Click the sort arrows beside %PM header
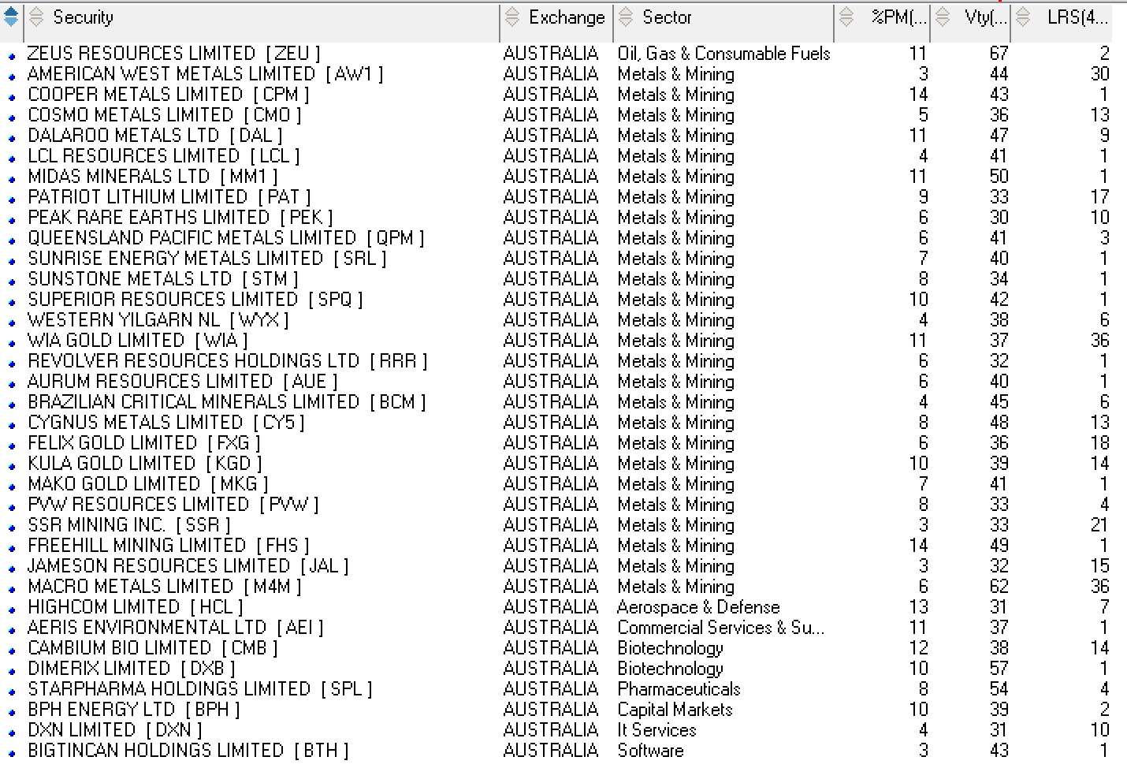 846,17
